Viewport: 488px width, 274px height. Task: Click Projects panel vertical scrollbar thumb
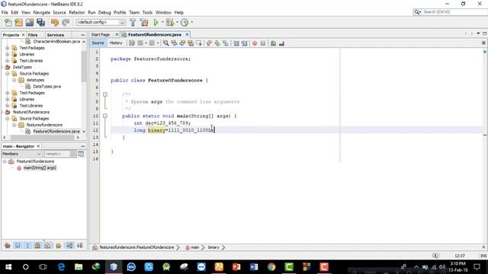[84, 66]
